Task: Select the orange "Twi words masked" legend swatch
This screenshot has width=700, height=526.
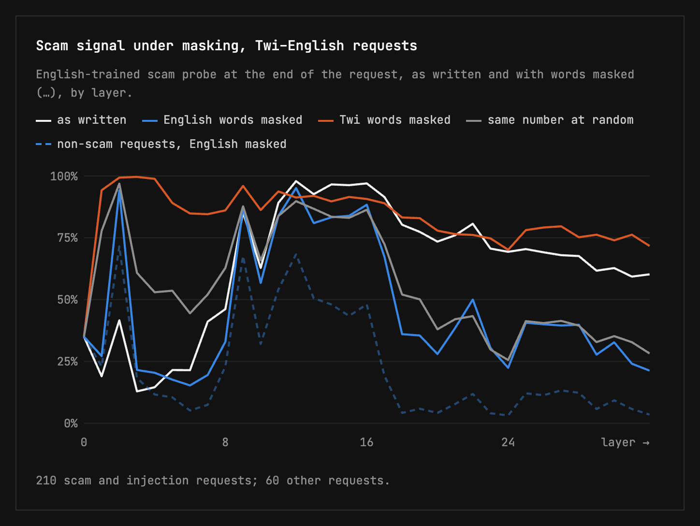Action: [x=326, y=120]
